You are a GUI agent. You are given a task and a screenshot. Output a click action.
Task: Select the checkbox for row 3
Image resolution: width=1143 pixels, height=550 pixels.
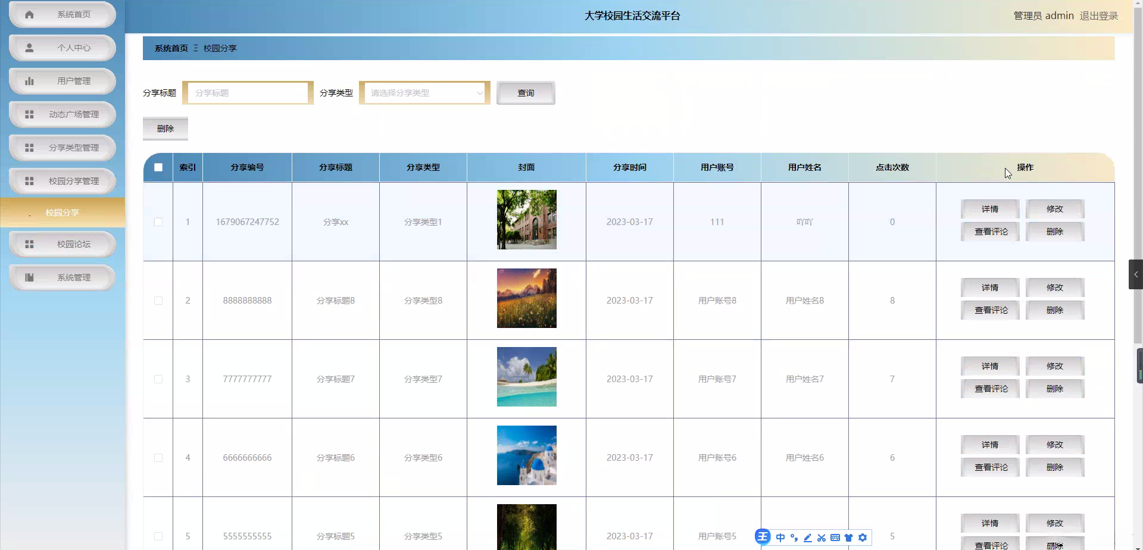158,379
